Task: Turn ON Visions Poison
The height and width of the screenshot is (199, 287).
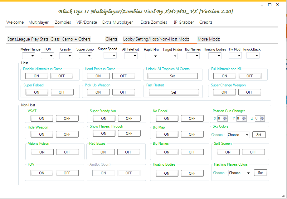Action: click(42, 152)
